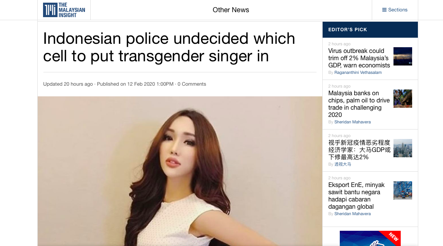Viewport: 443px width, 246px height.
Task: Open Eksport EnE minyak sawit article
Action: coord(356,196)
